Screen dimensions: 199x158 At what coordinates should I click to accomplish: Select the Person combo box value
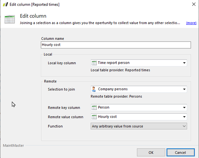click(x=139, y=107)
